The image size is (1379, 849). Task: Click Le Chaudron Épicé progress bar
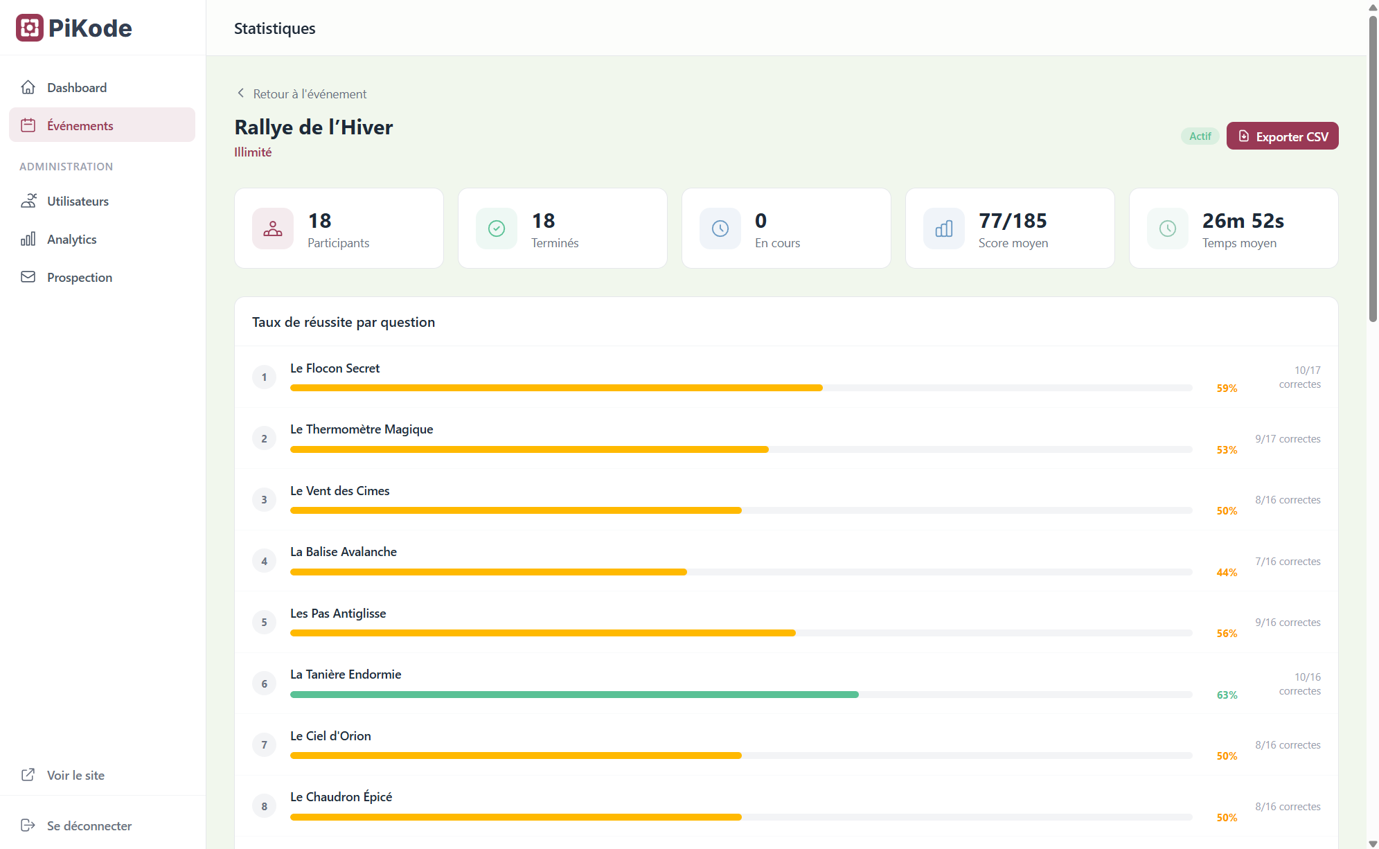741,817
